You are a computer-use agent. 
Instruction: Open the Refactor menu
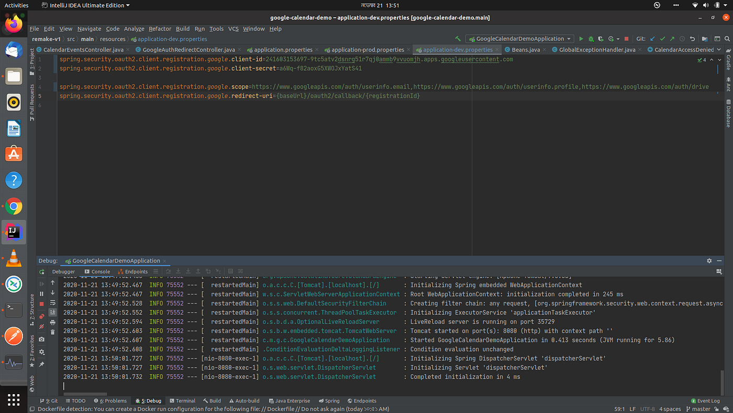coord(160,29)
